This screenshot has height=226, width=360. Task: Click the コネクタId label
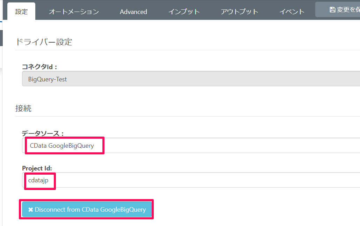(39, 66)
